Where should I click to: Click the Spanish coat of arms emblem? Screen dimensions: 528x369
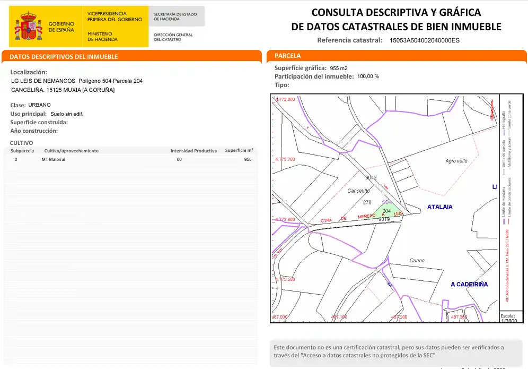pos(28,25)
